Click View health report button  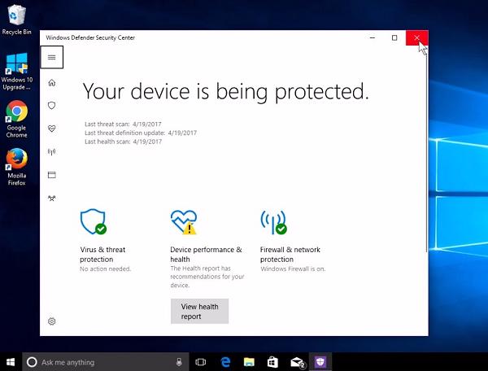tap(199, 312)
